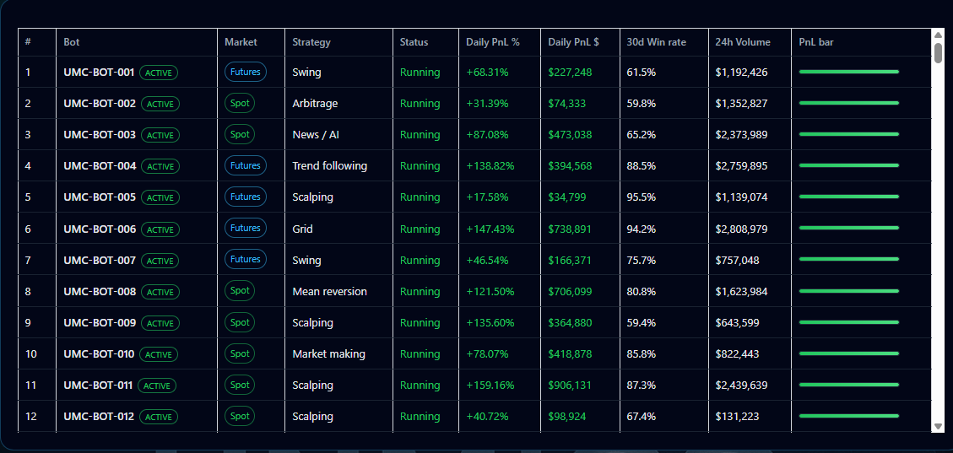Click the Futures tag on UMC-BOT-006 row

tap(246, 229)
